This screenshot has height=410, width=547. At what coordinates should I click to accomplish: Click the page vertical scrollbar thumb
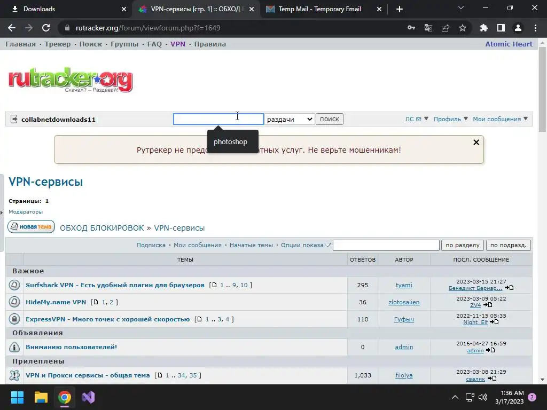(542, 89)
